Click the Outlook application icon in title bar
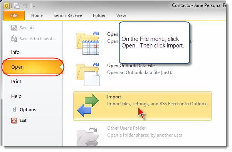 (7, 6)
